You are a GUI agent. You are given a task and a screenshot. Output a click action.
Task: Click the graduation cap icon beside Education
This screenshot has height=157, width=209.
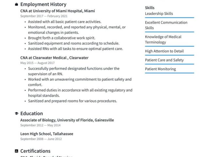[x=16, y=113]
